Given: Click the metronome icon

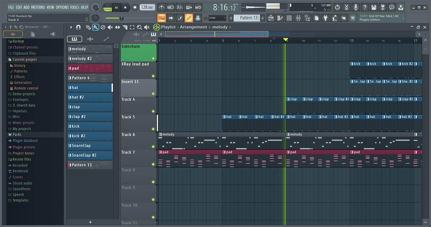Looking at the screenshot, I should click(x=162, y=7).
